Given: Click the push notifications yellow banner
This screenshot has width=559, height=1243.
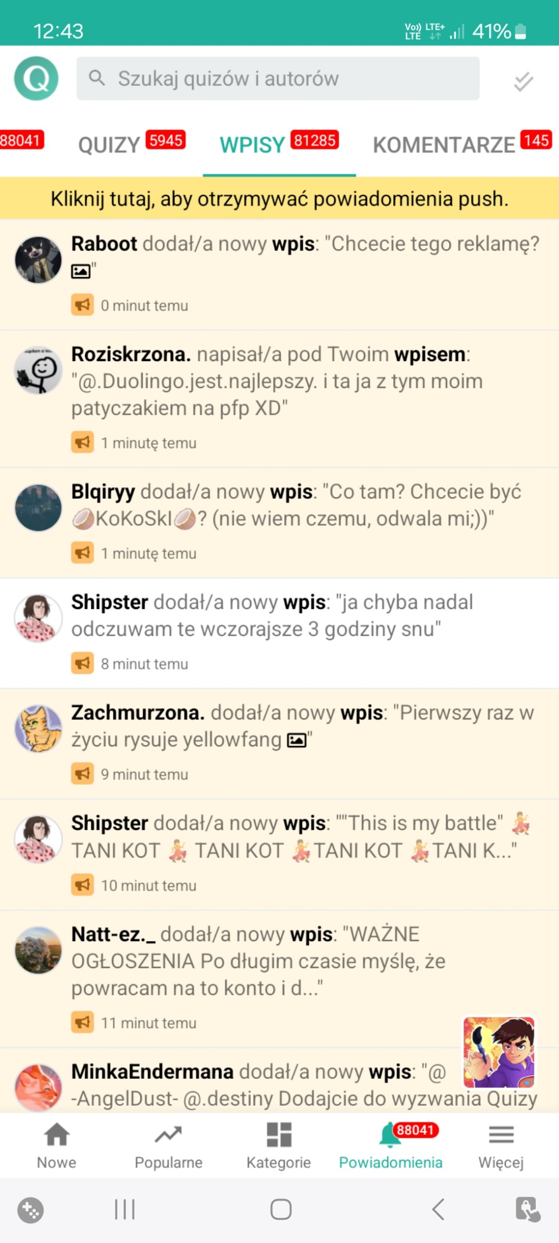Looking at the screenshot, I should click(279, 198).
